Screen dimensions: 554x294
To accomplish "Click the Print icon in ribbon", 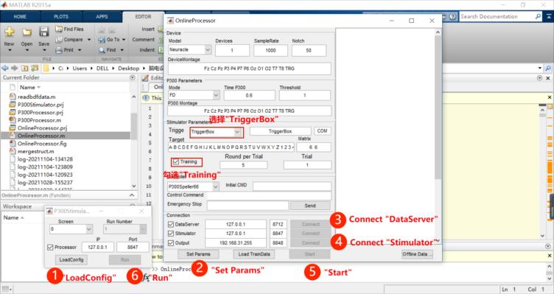I will click(x=59, y=50).
